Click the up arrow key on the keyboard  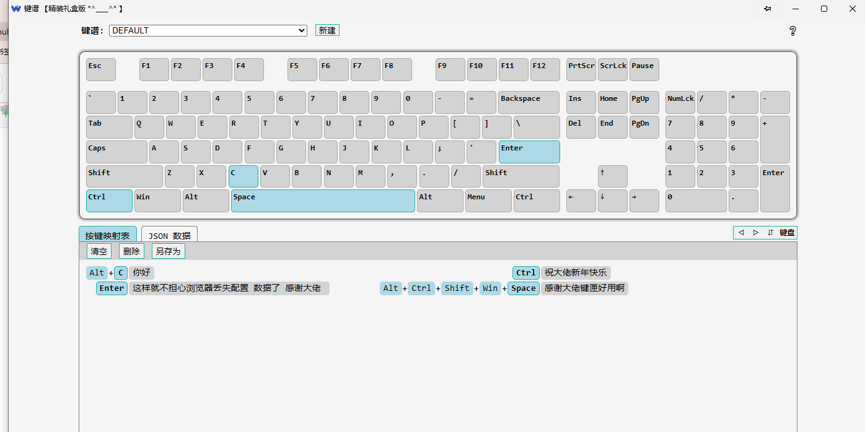click(x=612, y=176)
